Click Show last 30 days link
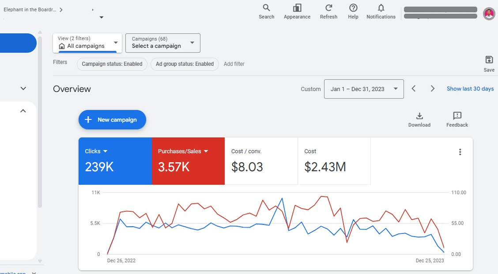 click(x=470, y=89)
